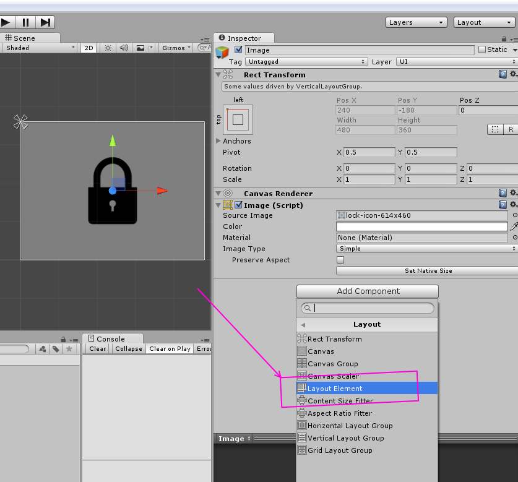Image resolution: width=518 pixels, height=482 pixels.
Task: Toggle the console Collapse button
Action: [129, 349]
